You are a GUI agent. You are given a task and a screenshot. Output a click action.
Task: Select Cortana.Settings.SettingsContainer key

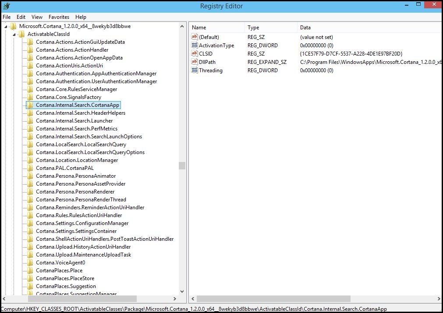(x=76, y=231)
